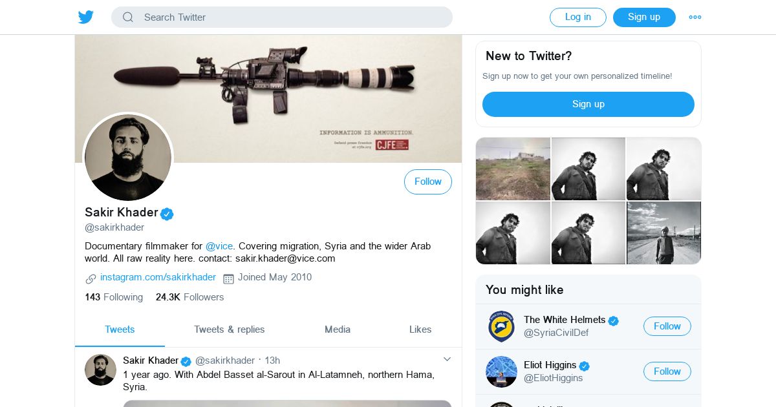View the 24.3K Followers list

(x=189, y=297)
